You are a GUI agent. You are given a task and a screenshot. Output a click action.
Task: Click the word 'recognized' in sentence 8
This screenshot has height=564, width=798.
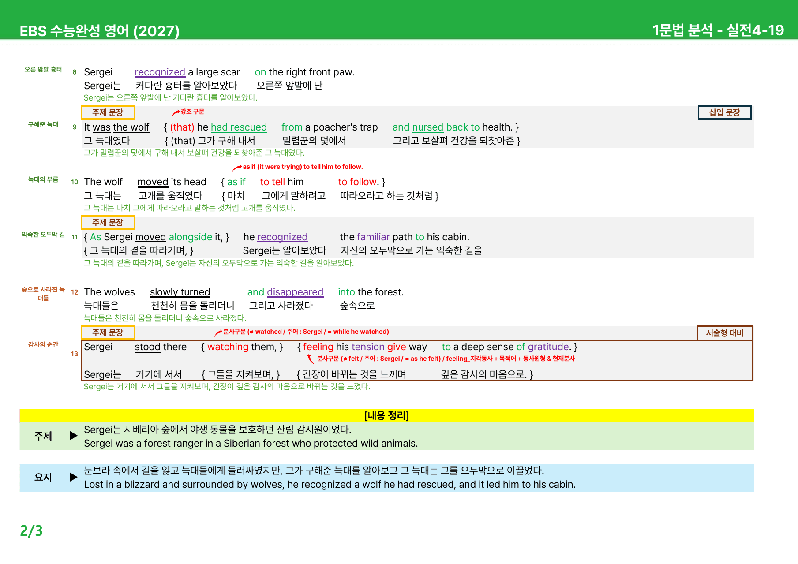[x=160, y=72]
